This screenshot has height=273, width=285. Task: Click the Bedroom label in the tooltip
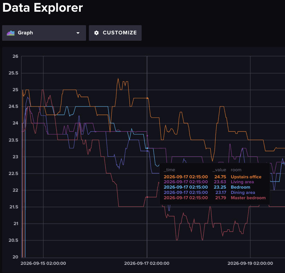[x=240, y=187]
